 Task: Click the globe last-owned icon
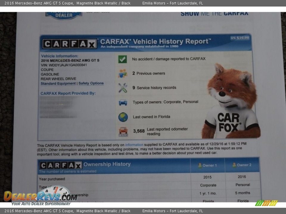(x=123, y=117)
